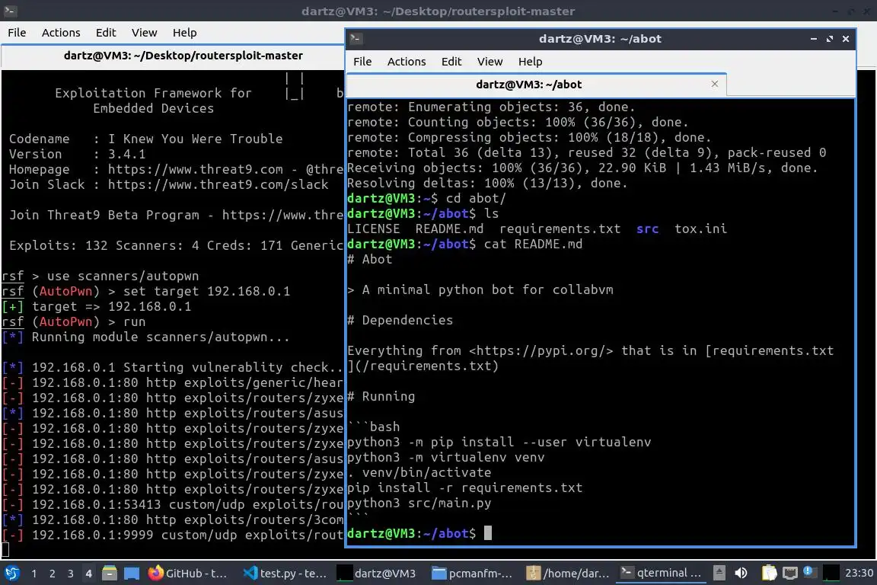The width and height of the screenshot is (877, 585).
Task: Click the threat9.com/slack URL in routersploit
Action: (218, 185)
